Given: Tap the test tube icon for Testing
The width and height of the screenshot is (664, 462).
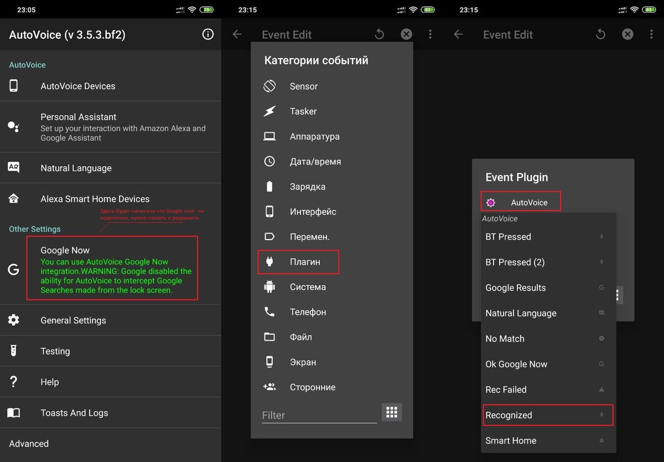Looking at the screenshot, I should (x=13, y=351).
